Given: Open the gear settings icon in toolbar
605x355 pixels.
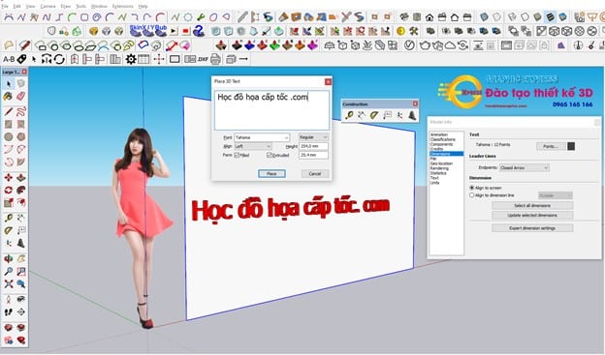Looking at the screenshot, I should tap(131, 59).
